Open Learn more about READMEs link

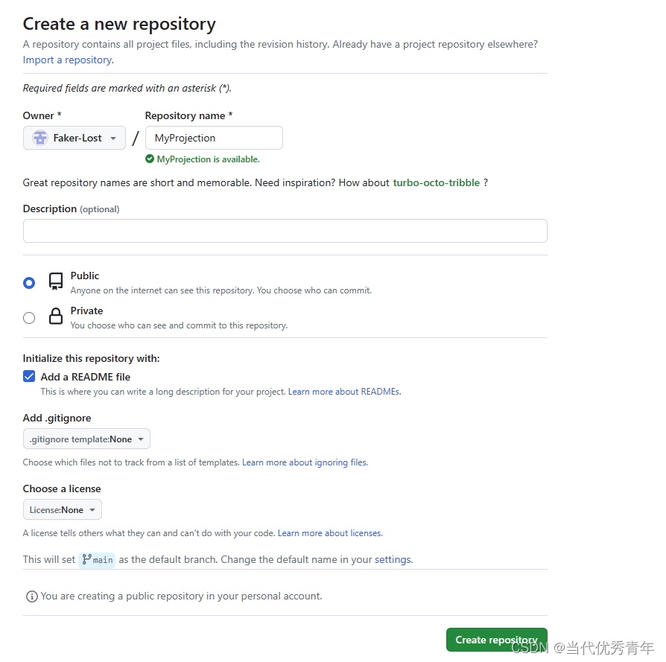344,392
